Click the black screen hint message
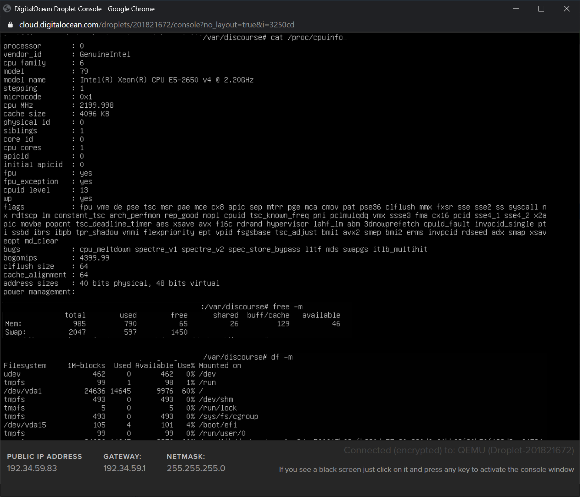This screenshot has width=580, height=497. (426, 469)
